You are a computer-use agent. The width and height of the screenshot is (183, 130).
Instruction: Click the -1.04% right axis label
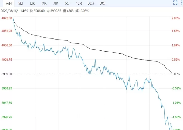(x=176, y=103)
